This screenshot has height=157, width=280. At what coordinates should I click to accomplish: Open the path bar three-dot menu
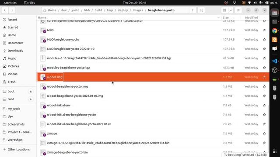(x=192, y=10)
